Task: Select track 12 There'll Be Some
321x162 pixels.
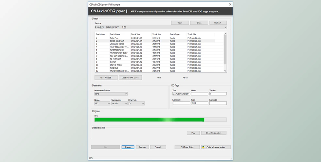Action: pyautogui.click(x=155, y=71)
